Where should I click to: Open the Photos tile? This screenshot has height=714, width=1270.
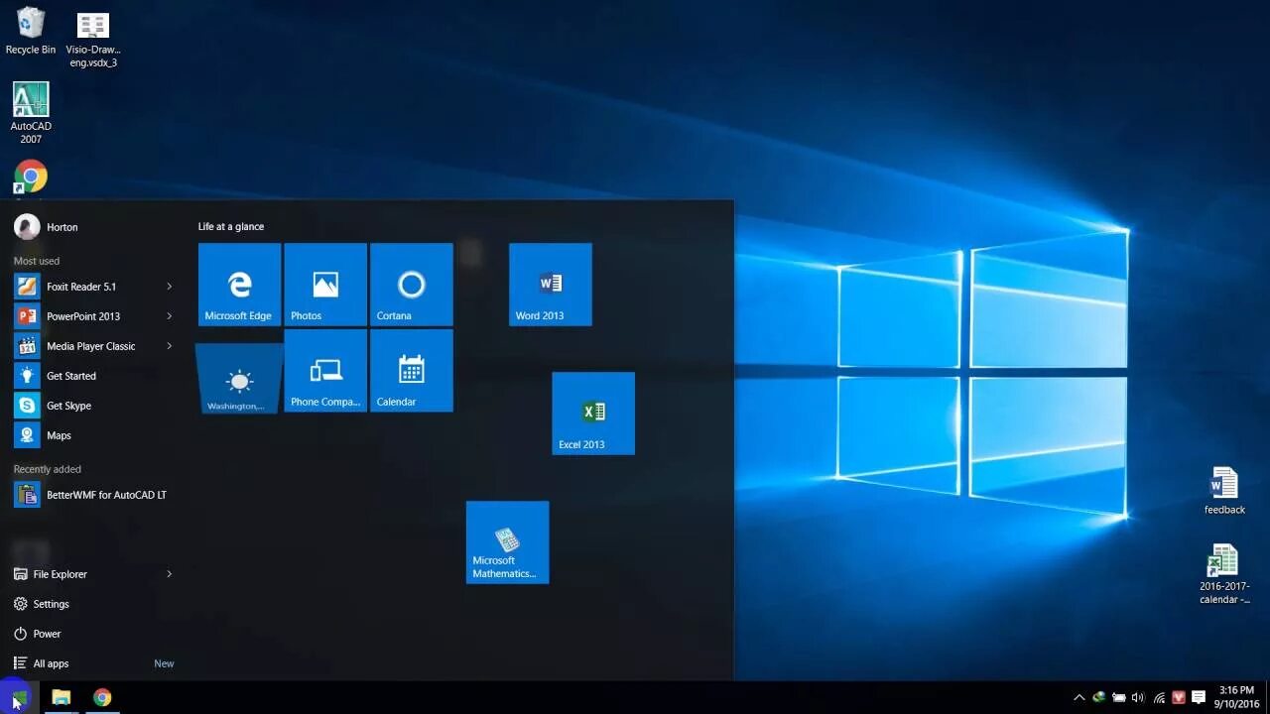pyautogui.click(x=325, y=285)
